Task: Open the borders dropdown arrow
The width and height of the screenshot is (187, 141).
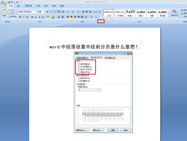Action: [98, 17]
